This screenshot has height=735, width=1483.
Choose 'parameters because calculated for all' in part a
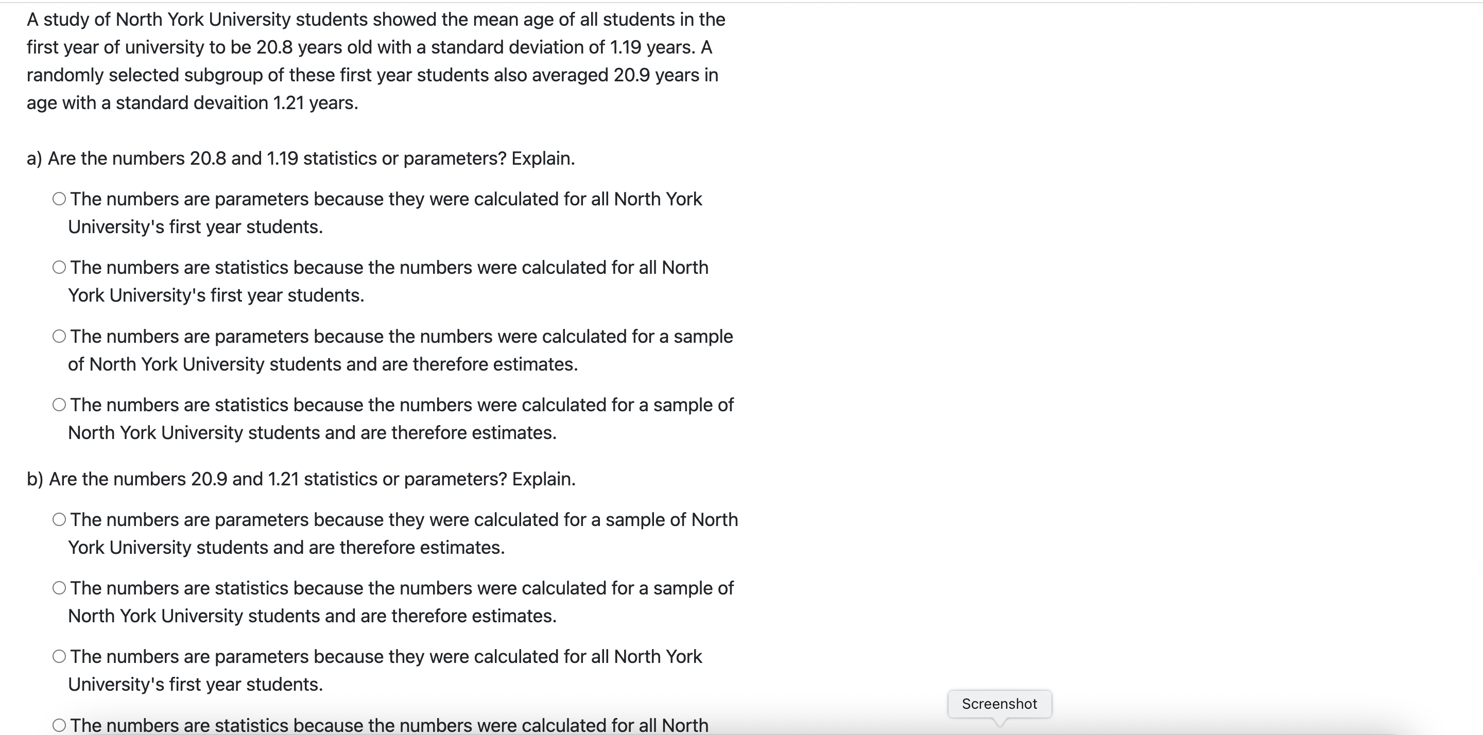click(x=59, y=199)
